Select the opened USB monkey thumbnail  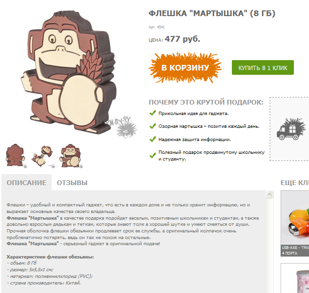tap(43, 157)
